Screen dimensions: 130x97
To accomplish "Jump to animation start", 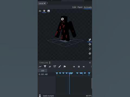I will (x=74, y=67).
